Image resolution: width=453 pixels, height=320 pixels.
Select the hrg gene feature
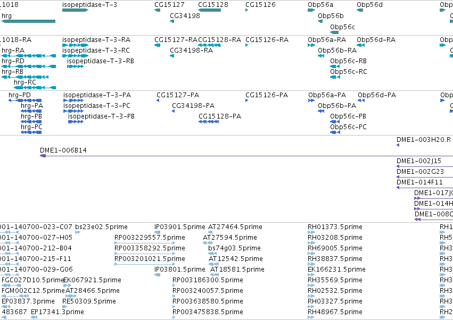tap(28, 21)
